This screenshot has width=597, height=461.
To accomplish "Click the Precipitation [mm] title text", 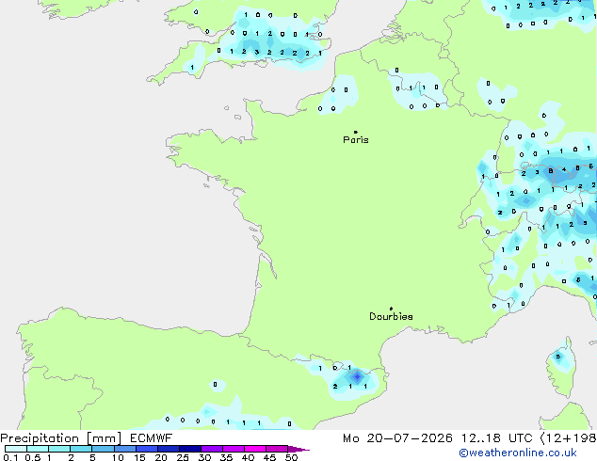I will (x=61, y=438).
